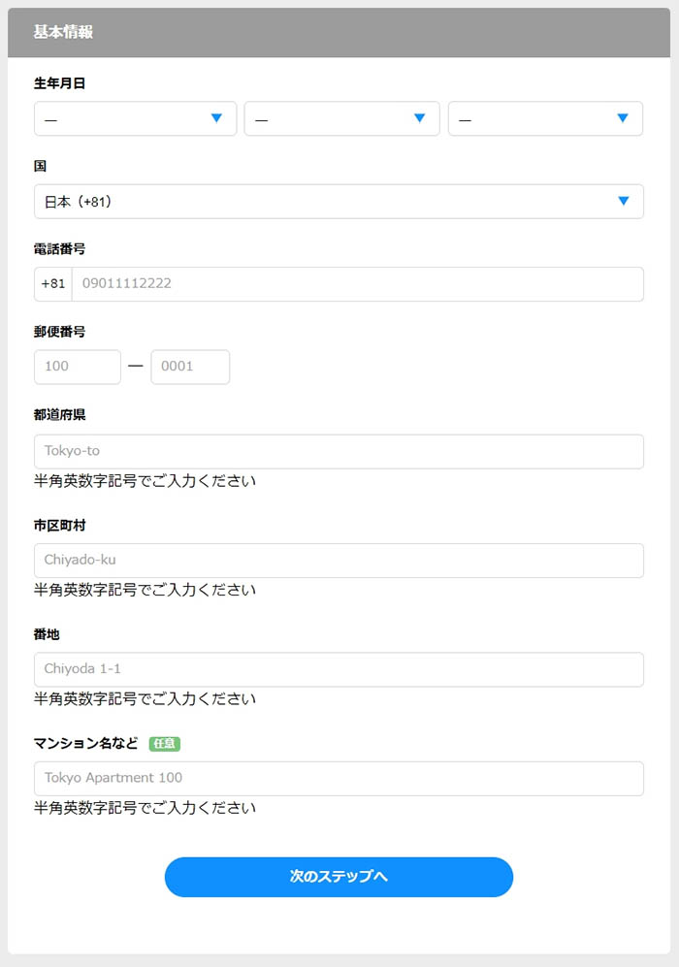Select the postal code box showing 0001
Viewport: 679px width, 967px height.
point(190,367)
